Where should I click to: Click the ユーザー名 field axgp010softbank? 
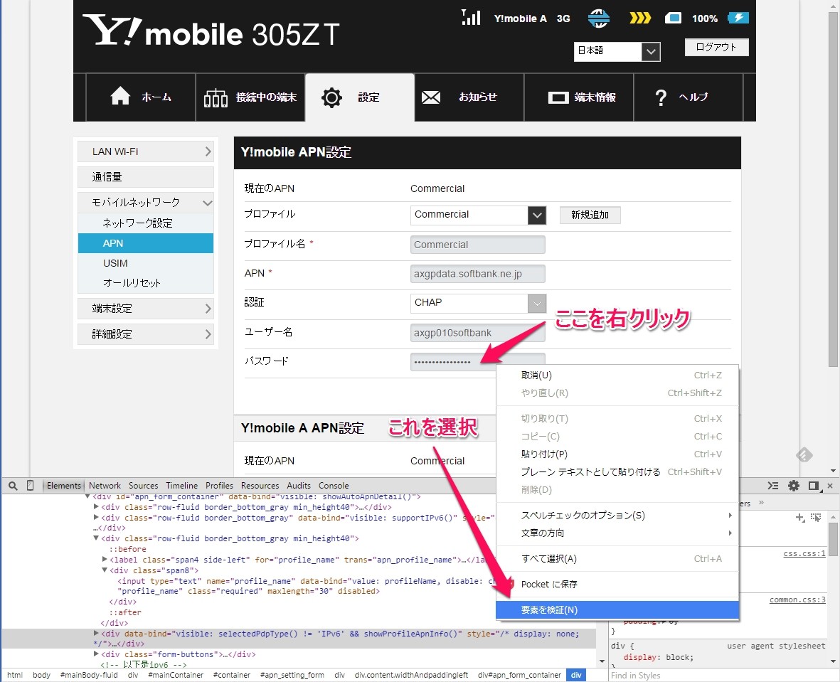click(478, 333)
